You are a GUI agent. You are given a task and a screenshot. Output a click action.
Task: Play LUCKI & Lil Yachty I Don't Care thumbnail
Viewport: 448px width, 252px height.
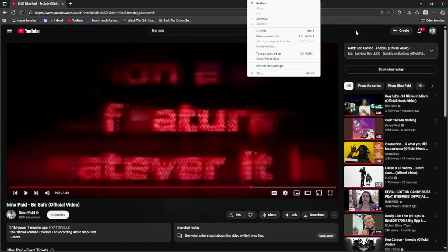pyautogui.click(x=364, y=177)
